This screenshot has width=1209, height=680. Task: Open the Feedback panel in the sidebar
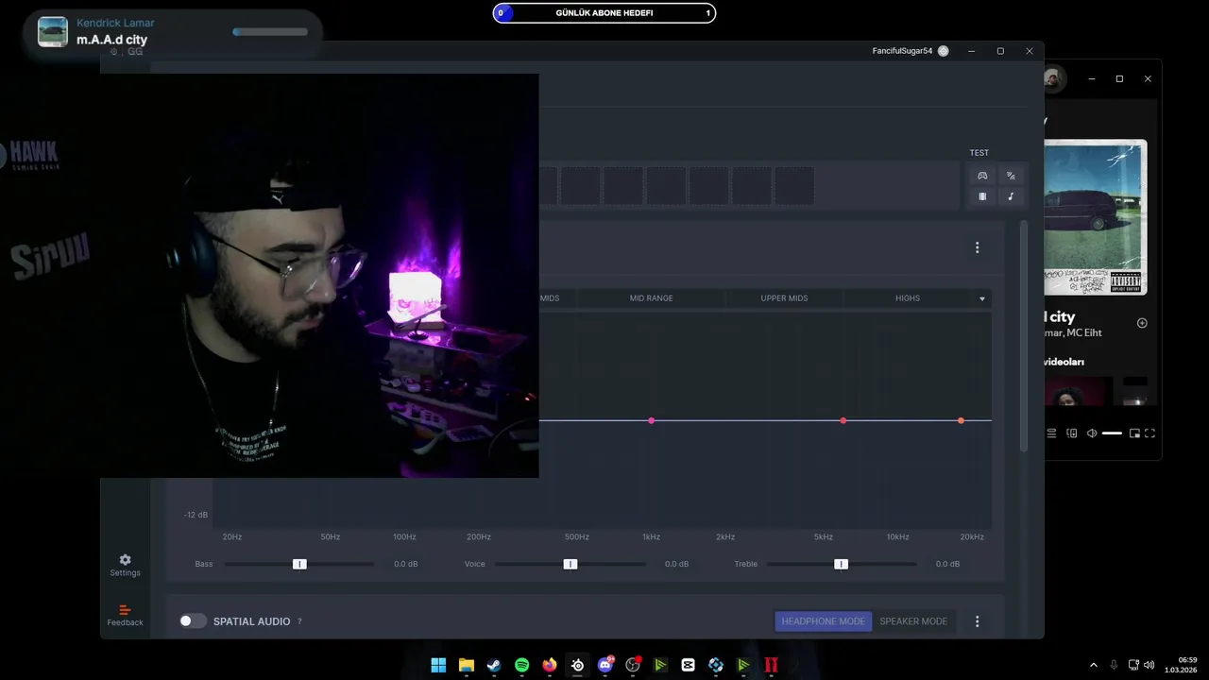click(125, 615)
